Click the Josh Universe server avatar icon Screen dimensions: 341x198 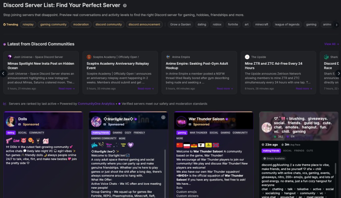pyautogui.click(x=10, y=57)
